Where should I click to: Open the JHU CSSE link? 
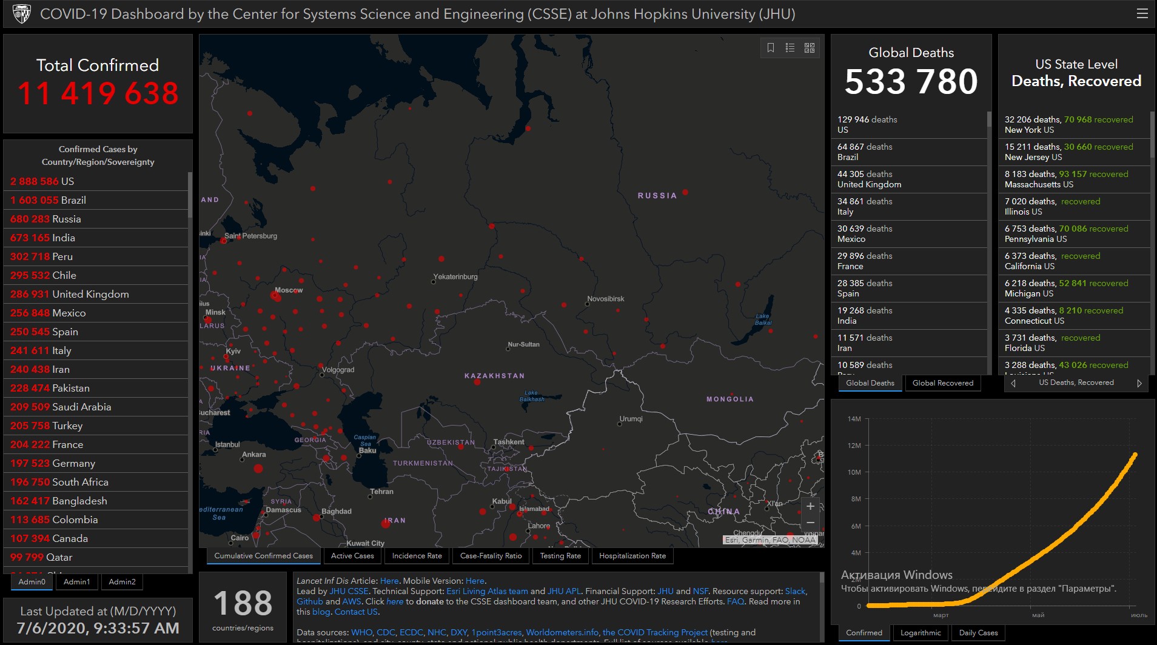point(349,591)
